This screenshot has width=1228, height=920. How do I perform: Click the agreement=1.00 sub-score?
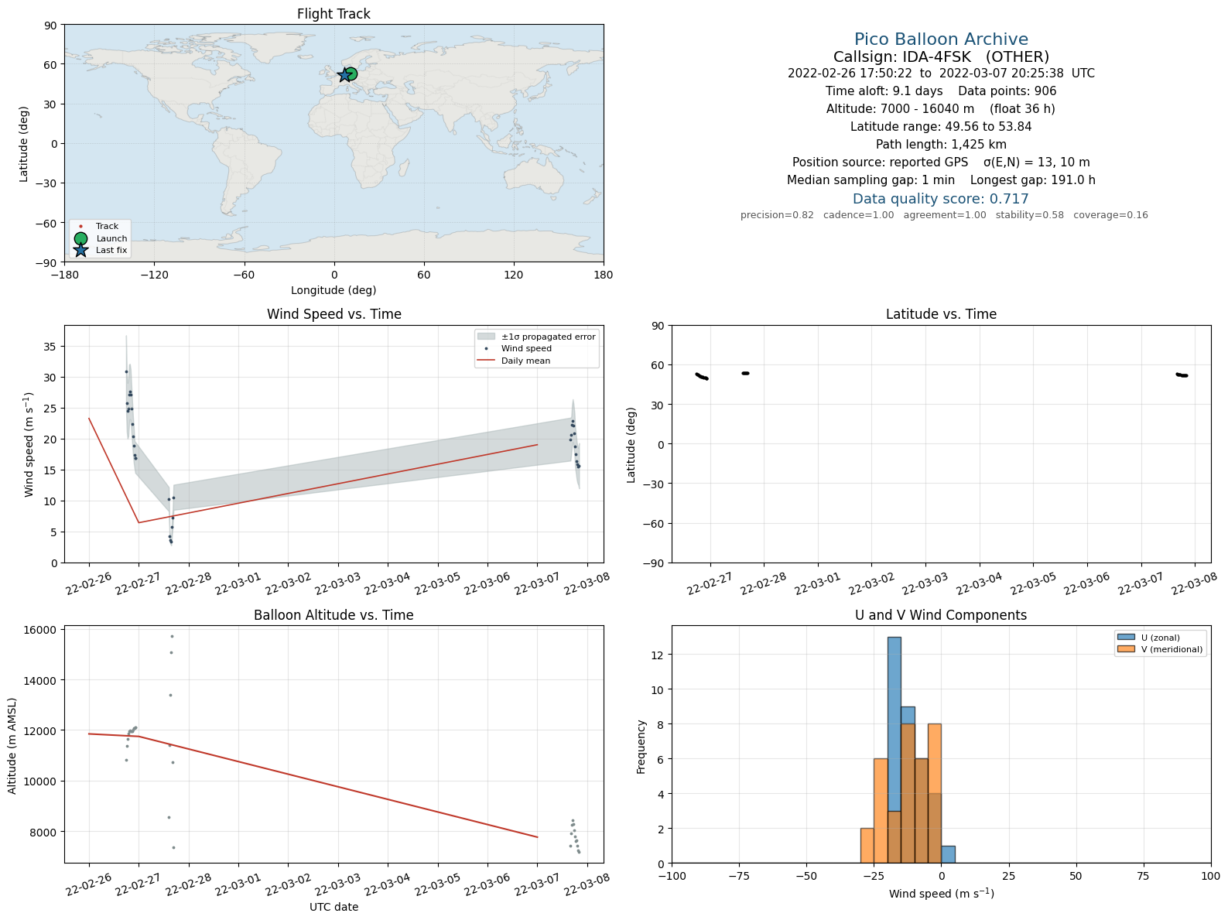(945, 215)
